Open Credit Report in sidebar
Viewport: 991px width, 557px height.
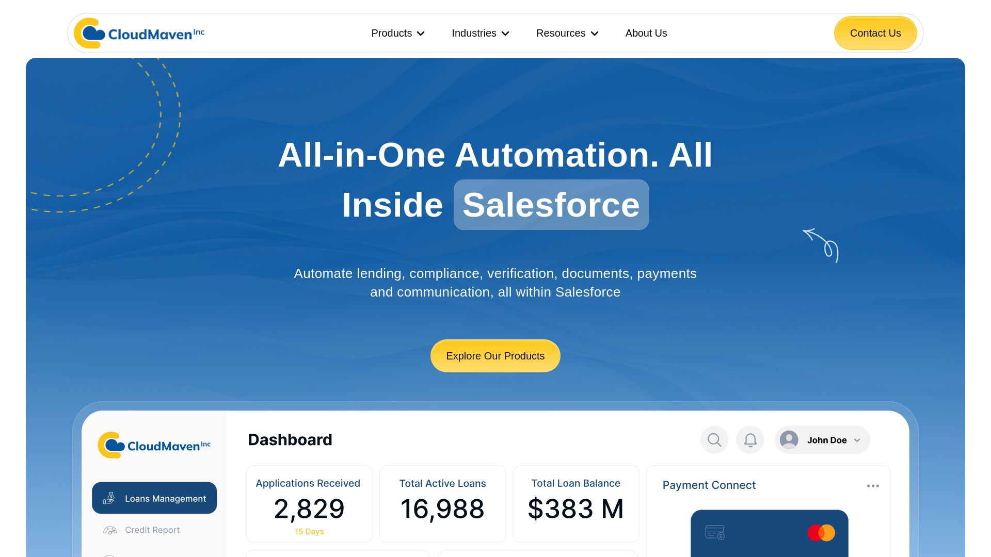pyautogui.click(x=141, y=530)
